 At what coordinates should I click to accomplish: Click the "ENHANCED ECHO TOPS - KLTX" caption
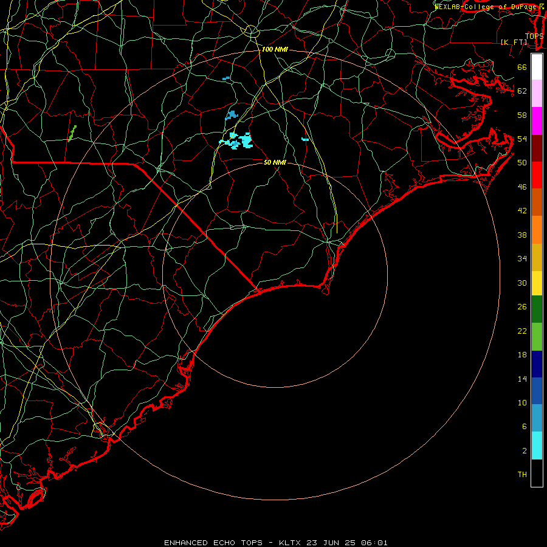[234, 543]
